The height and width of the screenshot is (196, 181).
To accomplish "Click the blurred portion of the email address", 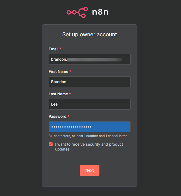I will 94,59.
